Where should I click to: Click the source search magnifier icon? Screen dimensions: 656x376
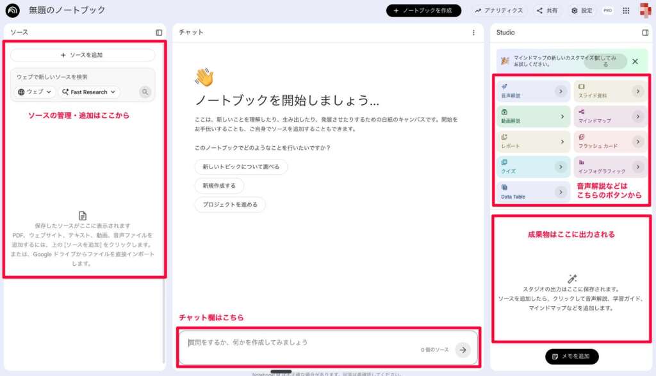pos(145,92)
